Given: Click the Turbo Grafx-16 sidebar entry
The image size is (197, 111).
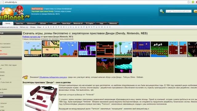Looking at the screenshot, I should point(6,82).
